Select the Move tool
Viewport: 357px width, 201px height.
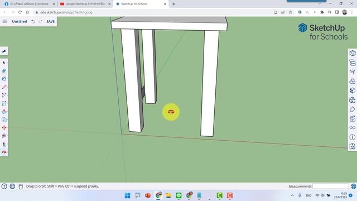point(4,128)
